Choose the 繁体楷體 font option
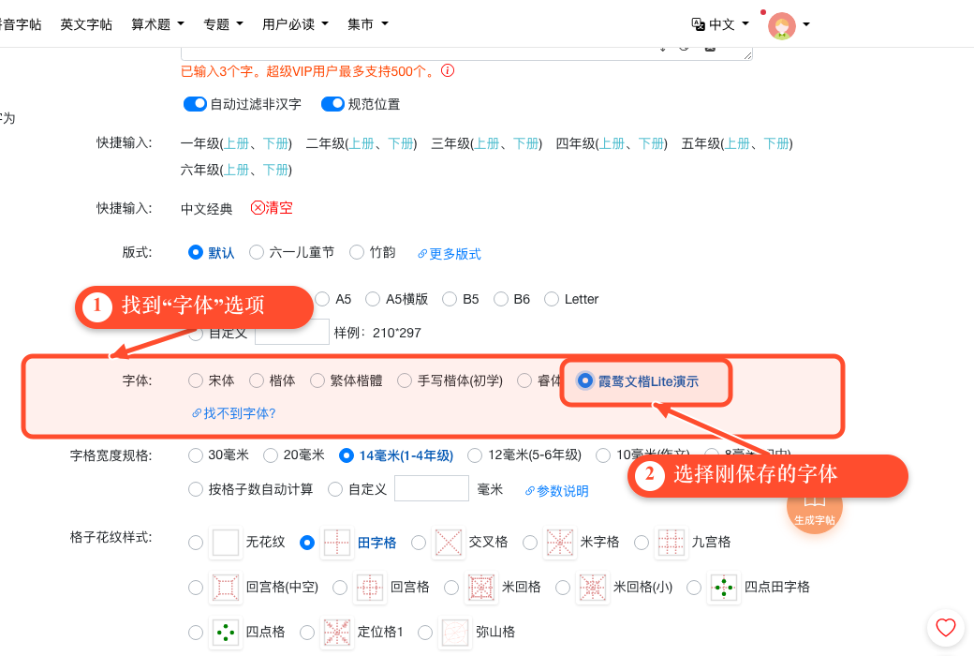This screenshot has width=974, height=656. pos(317,380)
